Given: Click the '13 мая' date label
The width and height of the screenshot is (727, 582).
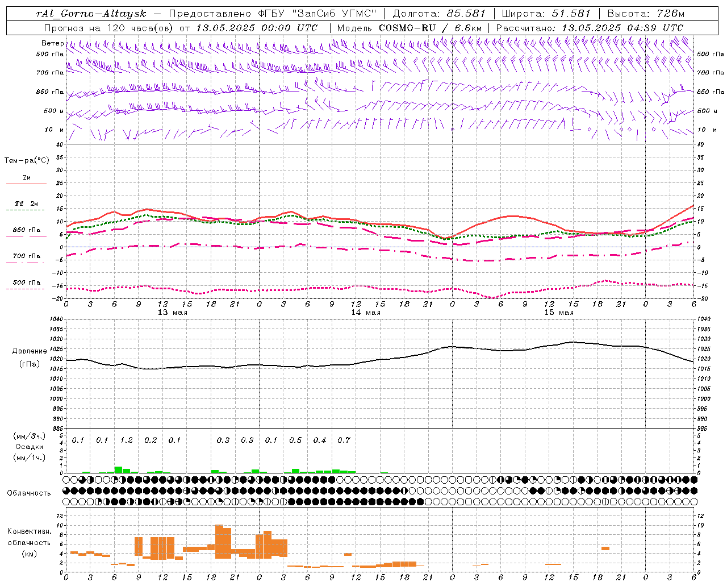Looking at the screenshot, I should (172, 313).
